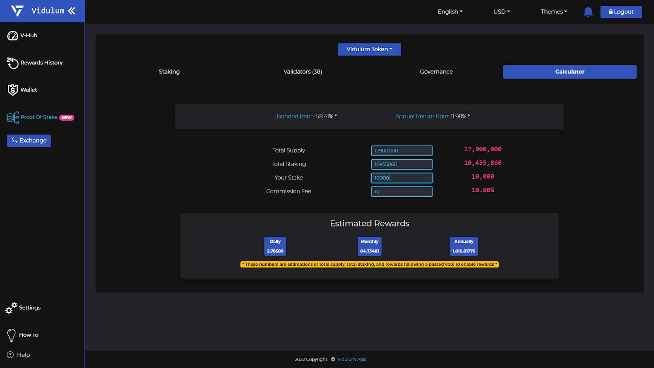Open USD currency dropdown
This screenshot has width=654, height=368.
pyautogui.click(x=502, y=12)
